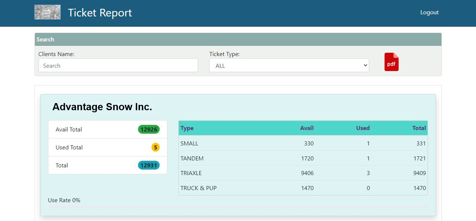Click the Ticket Type: field label
Image resolution: width=476 pixels, height=221 pixels.
pyautogui.click(x=224, y=54)
